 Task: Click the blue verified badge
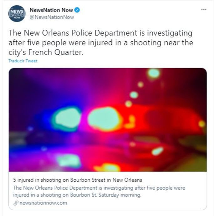[77, 10]
